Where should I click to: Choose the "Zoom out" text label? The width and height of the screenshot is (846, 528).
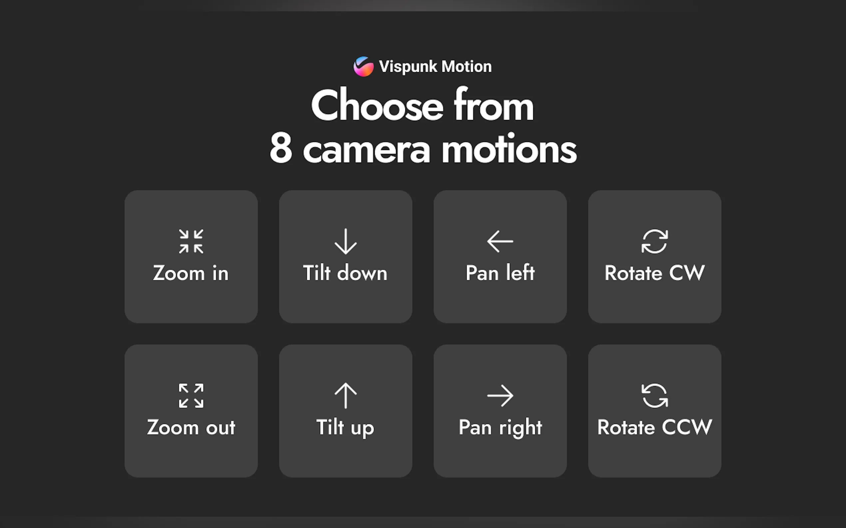pos(191,427)
